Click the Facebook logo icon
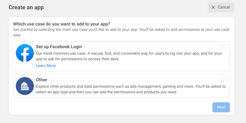Image resolution: width=246 pixels, height=123 pixels. [25, 53]
